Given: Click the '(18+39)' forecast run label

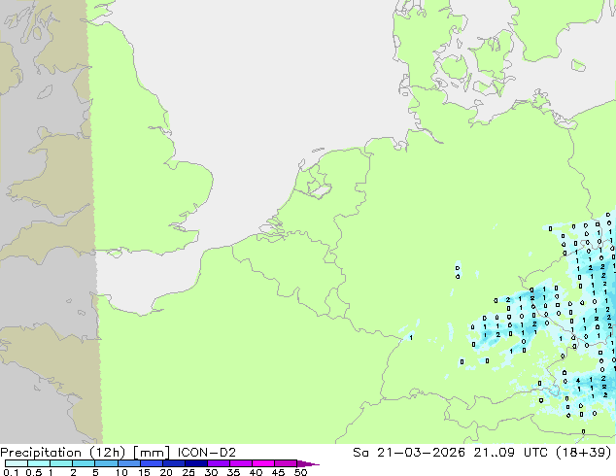Looking at the screenshot, I should 584,453.
